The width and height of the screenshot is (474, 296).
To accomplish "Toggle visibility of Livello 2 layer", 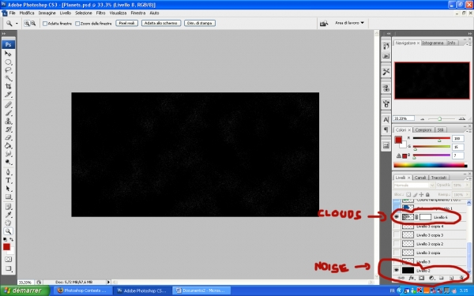I will 397,270.
